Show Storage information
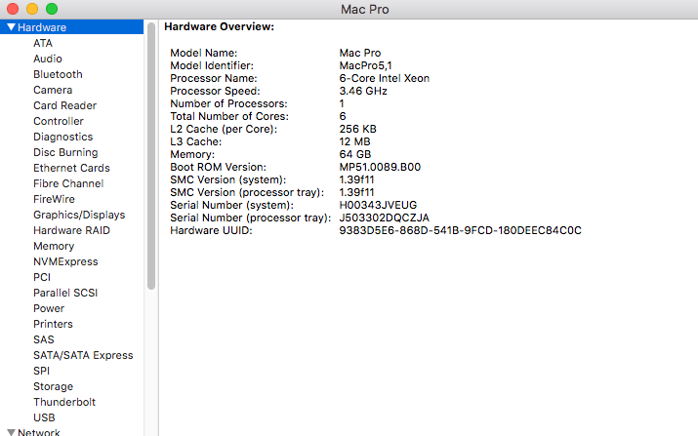This screenshot has width=698, height=436. click(x=53, y=386)
